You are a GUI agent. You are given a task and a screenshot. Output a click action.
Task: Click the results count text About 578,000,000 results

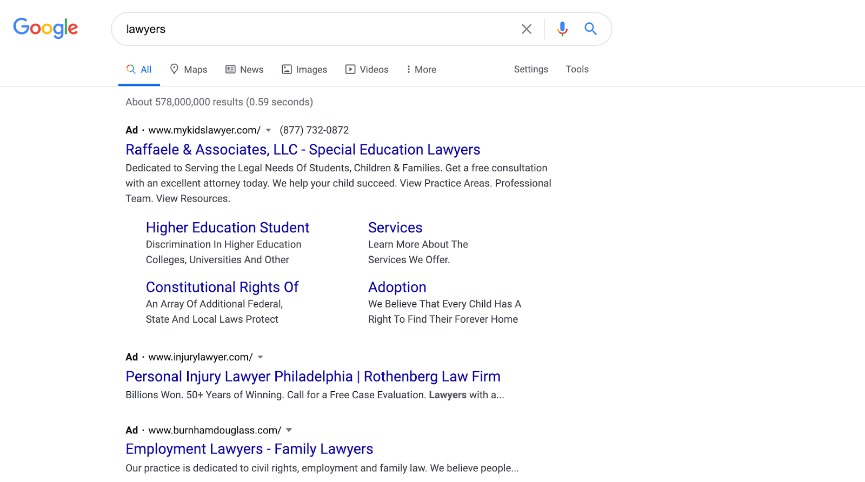click(219, 102)
